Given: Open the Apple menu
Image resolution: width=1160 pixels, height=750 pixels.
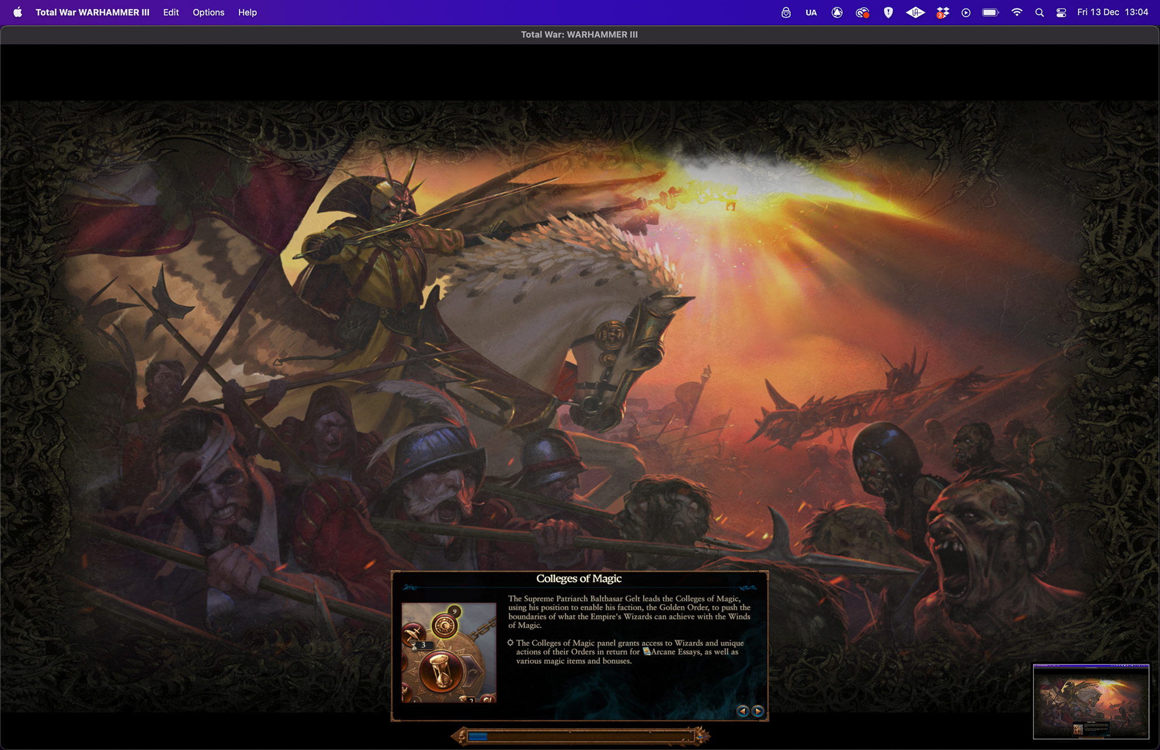Looking at the screenshot, I should 18,12.
